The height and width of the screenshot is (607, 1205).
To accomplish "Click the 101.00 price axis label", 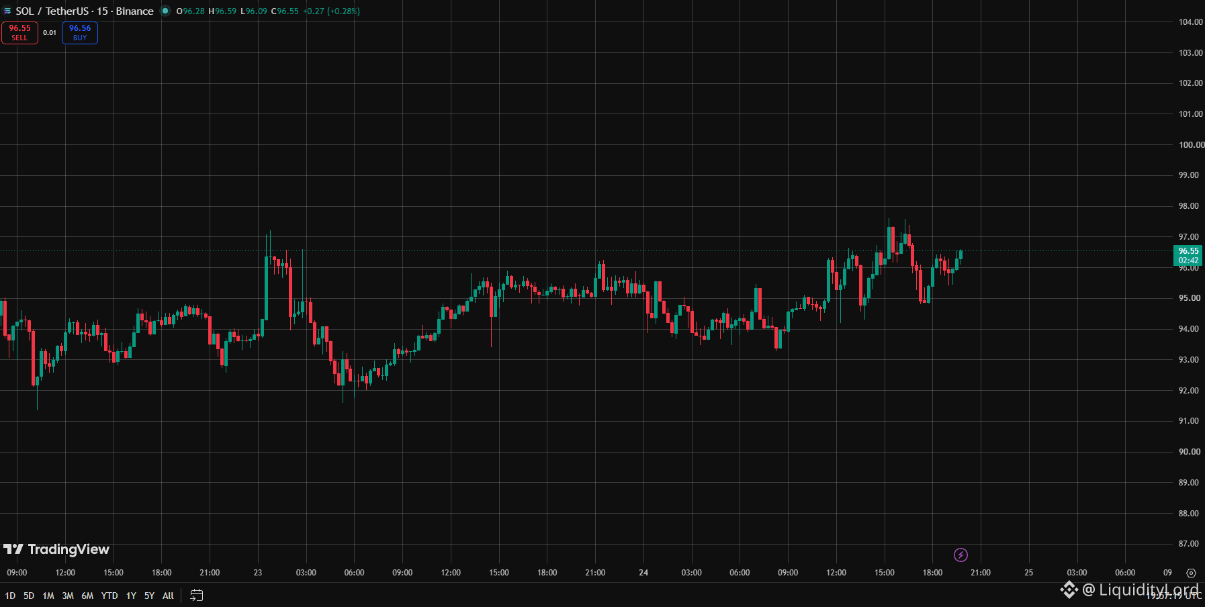I will tap(1190, 114).
